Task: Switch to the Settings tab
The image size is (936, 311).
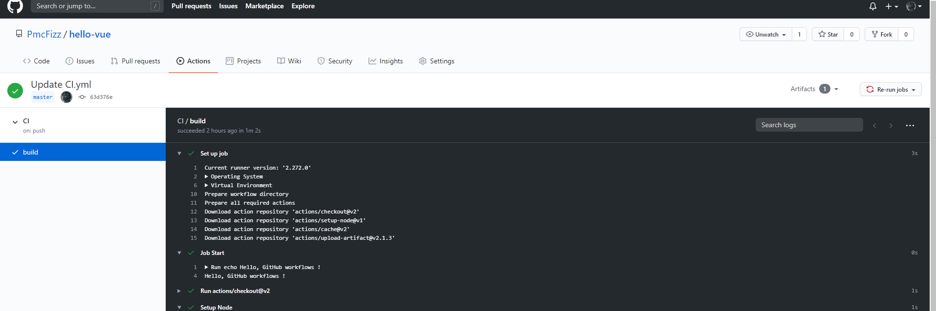Action: (x=436, y=61)
